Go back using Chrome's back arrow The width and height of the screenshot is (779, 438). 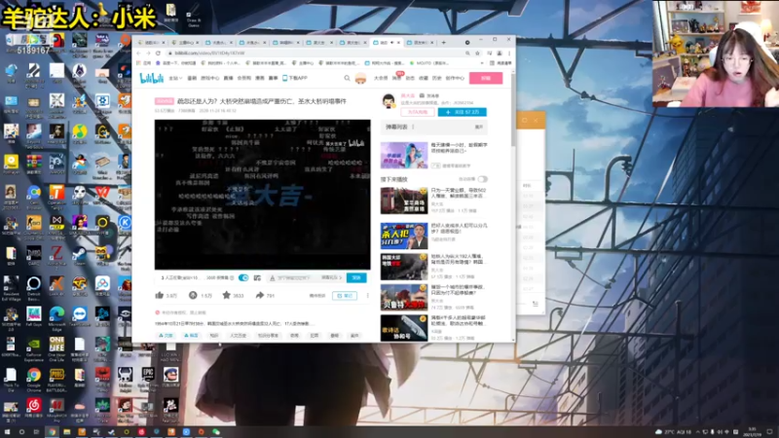[138, 54]
